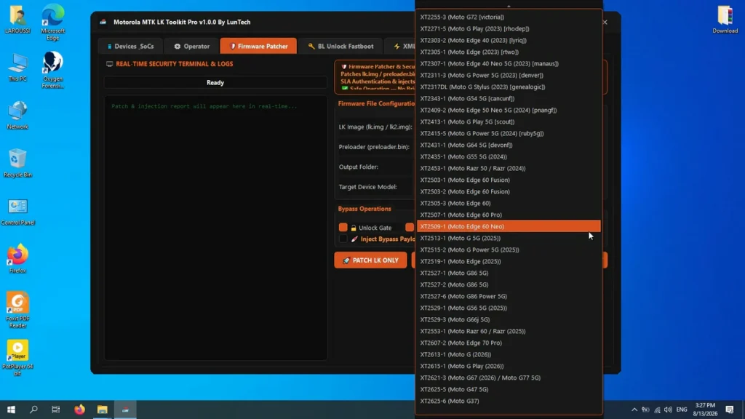The height and width of the screenshot is (419, 745).
Task: Select XT2255-3 (Moto G72 [victoria])
Action: pos(509,17)
